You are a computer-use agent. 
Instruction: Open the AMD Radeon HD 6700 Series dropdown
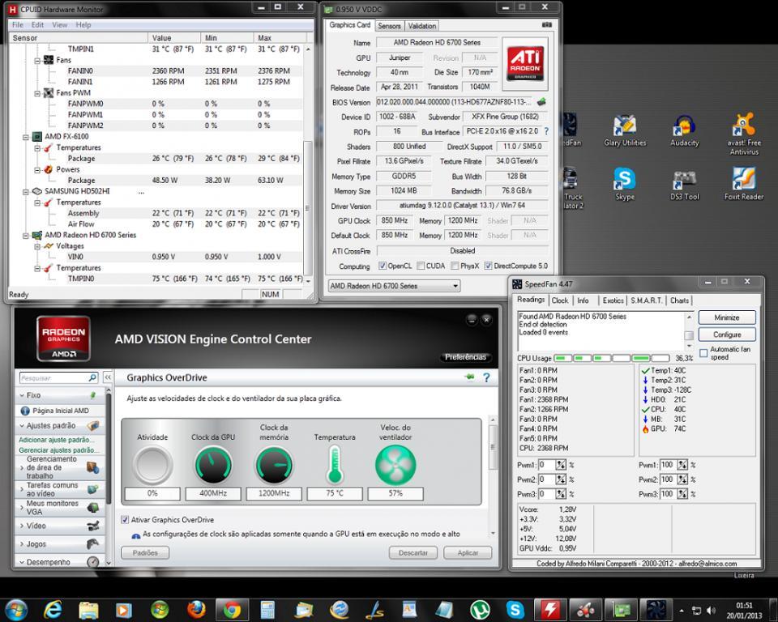[394, 286]
